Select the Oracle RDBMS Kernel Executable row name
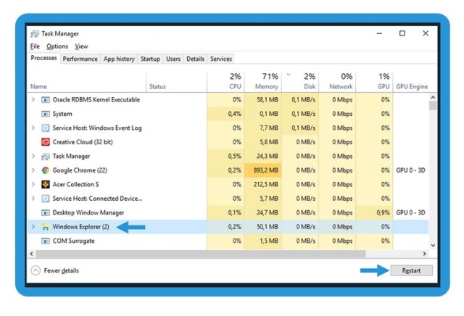Viewport: 464px width, 316px height. 96,100
